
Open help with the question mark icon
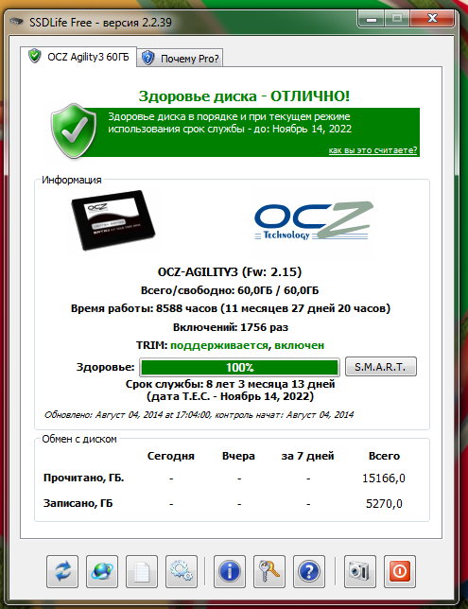309,571
